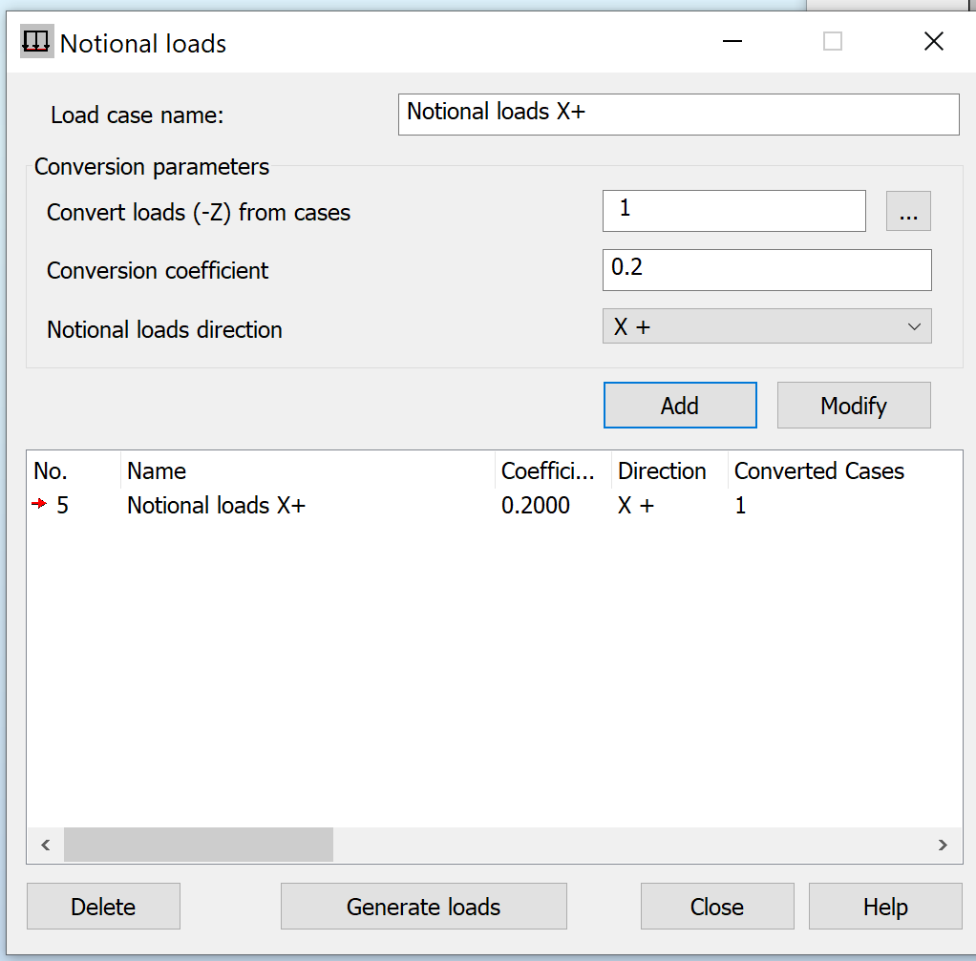The image size is (976, 961).
Task: Click the Conversion coefficient field
Action: click(767, 270)
